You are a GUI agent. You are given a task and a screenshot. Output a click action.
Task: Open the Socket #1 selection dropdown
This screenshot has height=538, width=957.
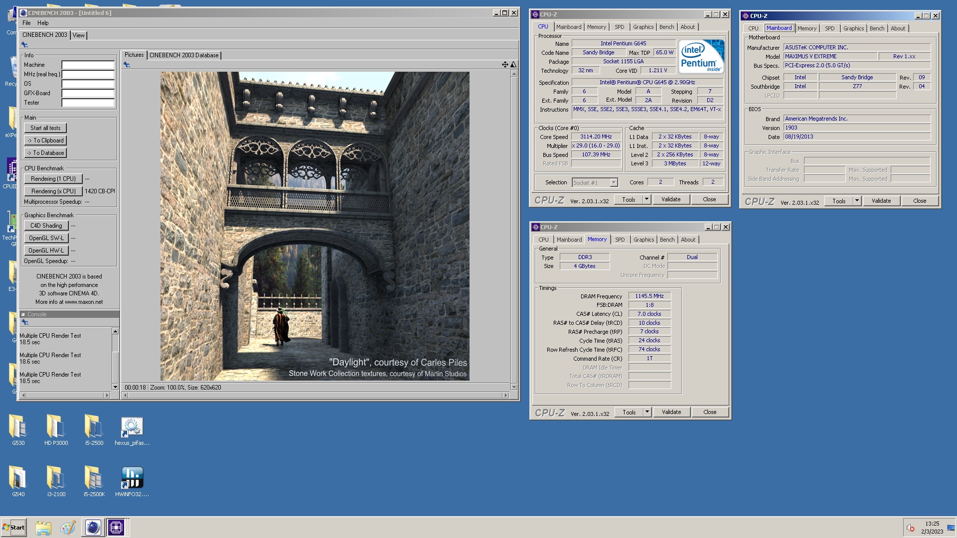tap(595, 183)
